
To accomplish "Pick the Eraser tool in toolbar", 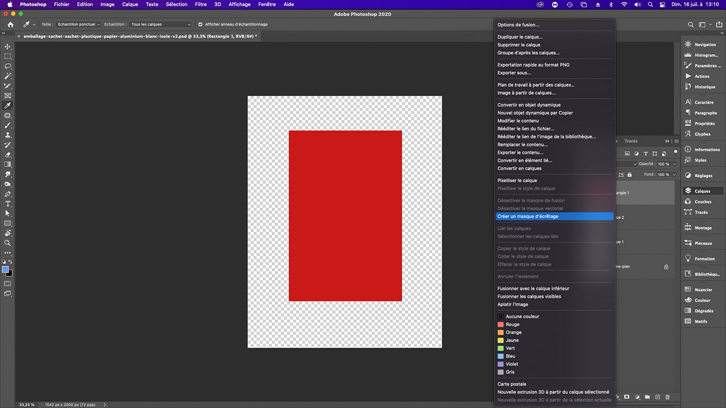I will [x=8, y=155].
